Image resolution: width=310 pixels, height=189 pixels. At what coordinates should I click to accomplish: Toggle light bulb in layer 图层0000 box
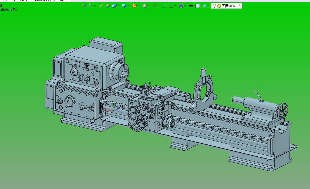pyautogui.click(x=214, y=6)
